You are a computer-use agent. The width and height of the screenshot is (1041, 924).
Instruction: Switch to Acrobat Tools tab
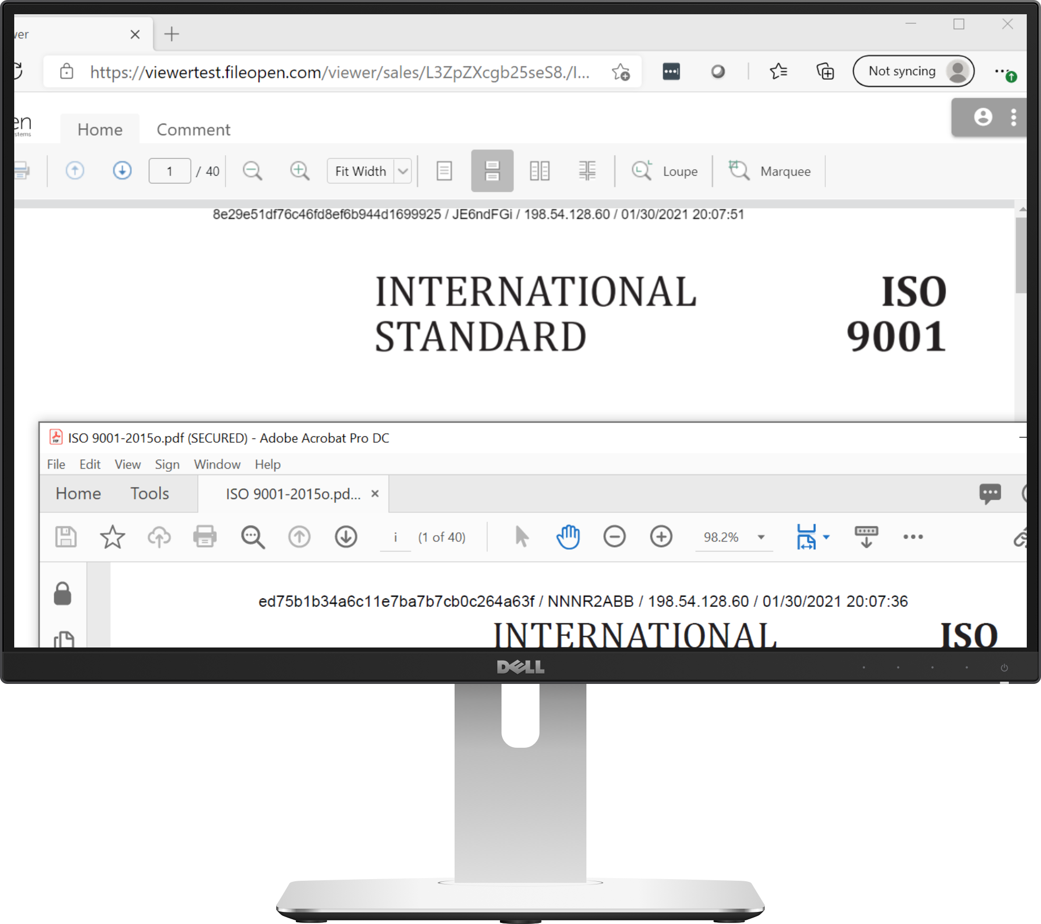(x=150, y=493)
